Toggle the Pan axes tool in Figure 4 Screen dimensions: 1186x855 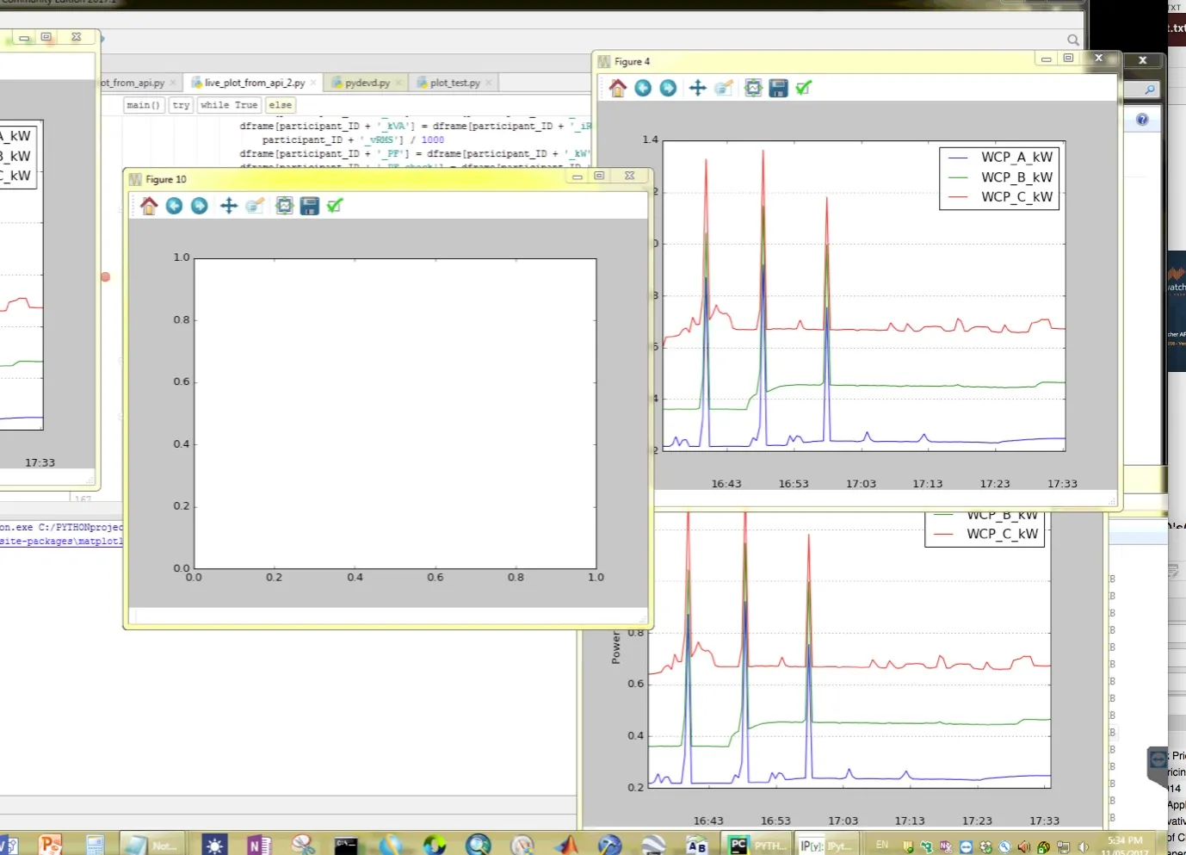pos(697,88)
